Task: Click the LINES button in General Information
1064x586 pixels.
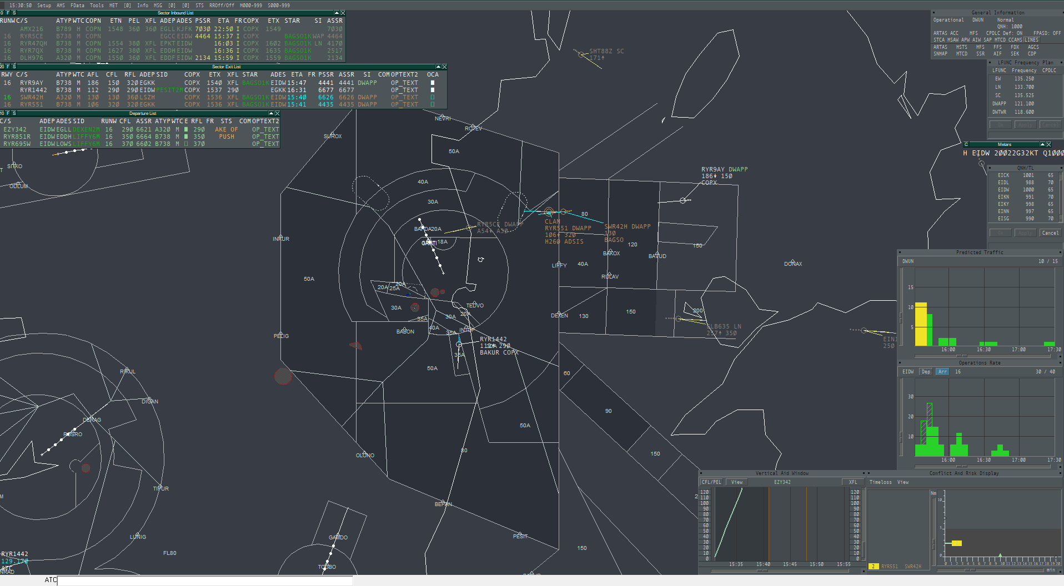Action: coord(1031,40)
